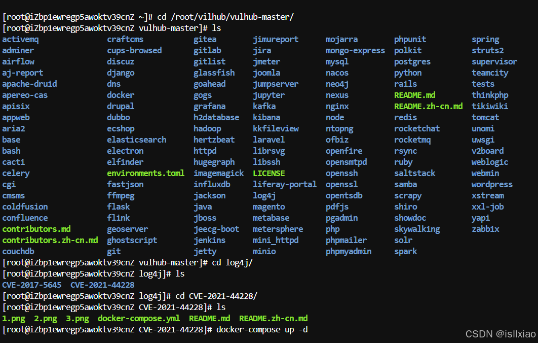
Task: Select the 'pgadmin' entry
Action: (x=342, y=218)
